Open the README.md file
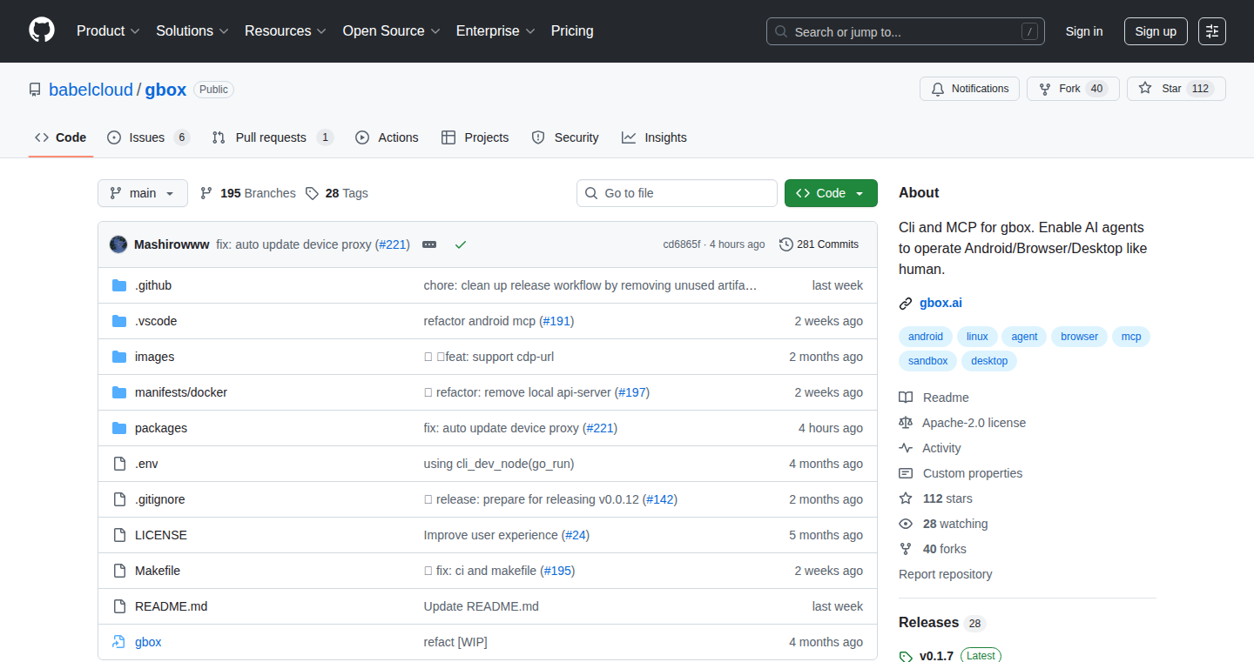The image size is (1254, 662). pyautogui.click(x=171, y=606)
